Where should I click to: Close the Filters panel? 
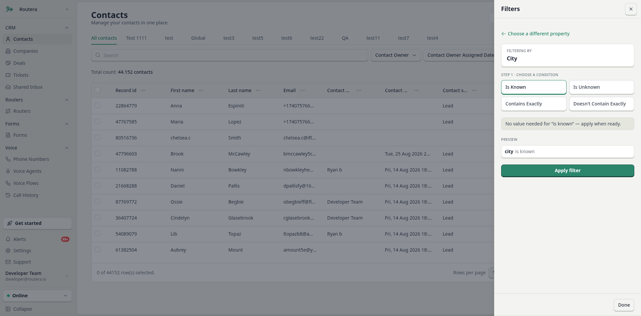[631, 9]
